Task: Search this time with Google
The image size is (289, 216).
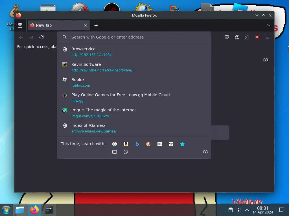Action: [115, 144]
